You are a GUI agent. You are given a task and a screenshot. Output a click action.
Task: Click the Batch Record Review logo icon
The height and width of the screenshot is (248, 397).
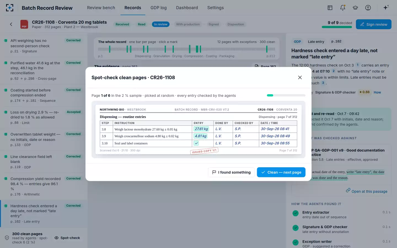point(10,8)
